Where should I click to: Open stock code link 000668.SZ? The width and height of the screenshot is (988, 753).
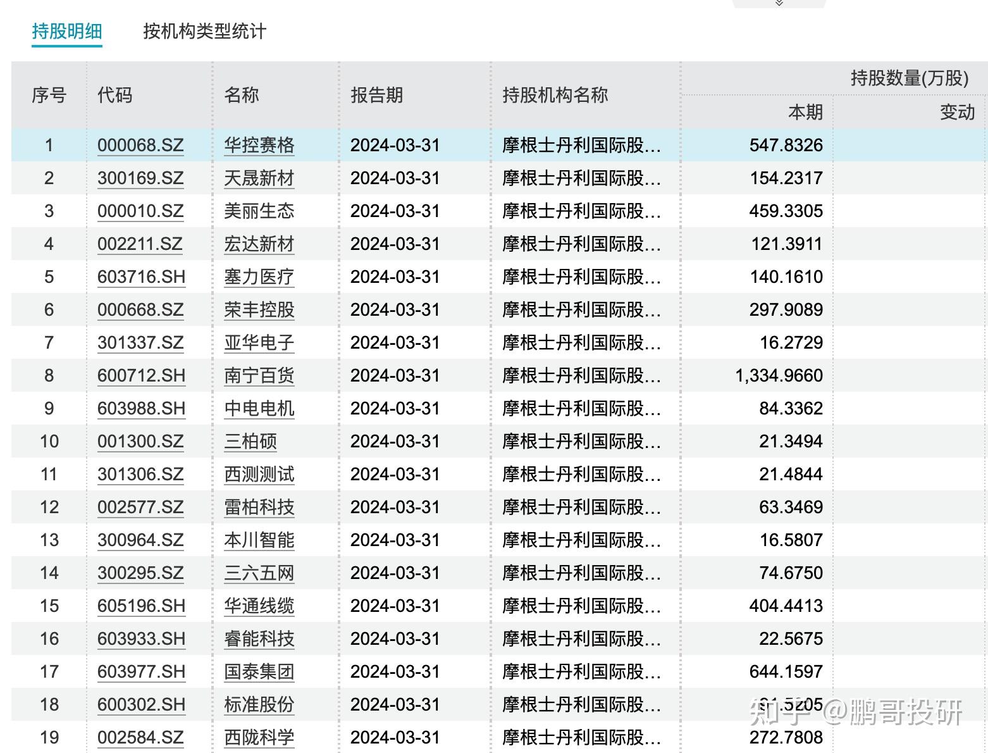[x=140, y=309]
